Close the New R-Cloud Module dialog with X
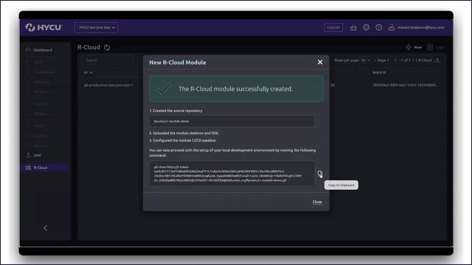The height and width of the screenshot is (265, 472). [x=320, y=62]
